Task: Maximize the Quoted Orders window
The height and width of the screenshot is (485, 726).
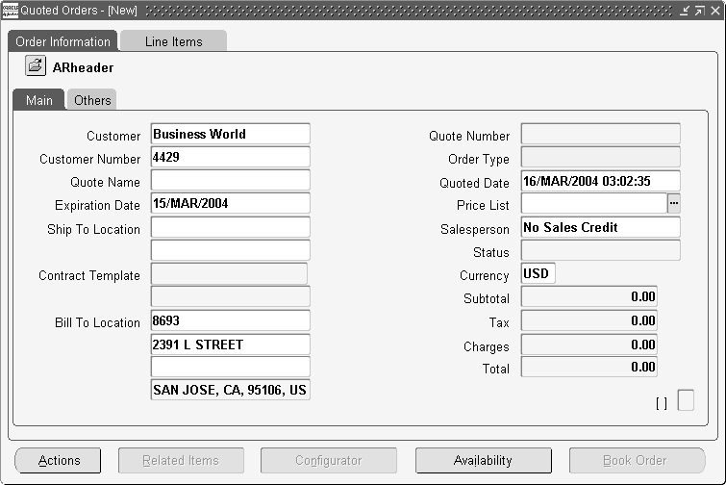Action: click(x=700, y=11)
